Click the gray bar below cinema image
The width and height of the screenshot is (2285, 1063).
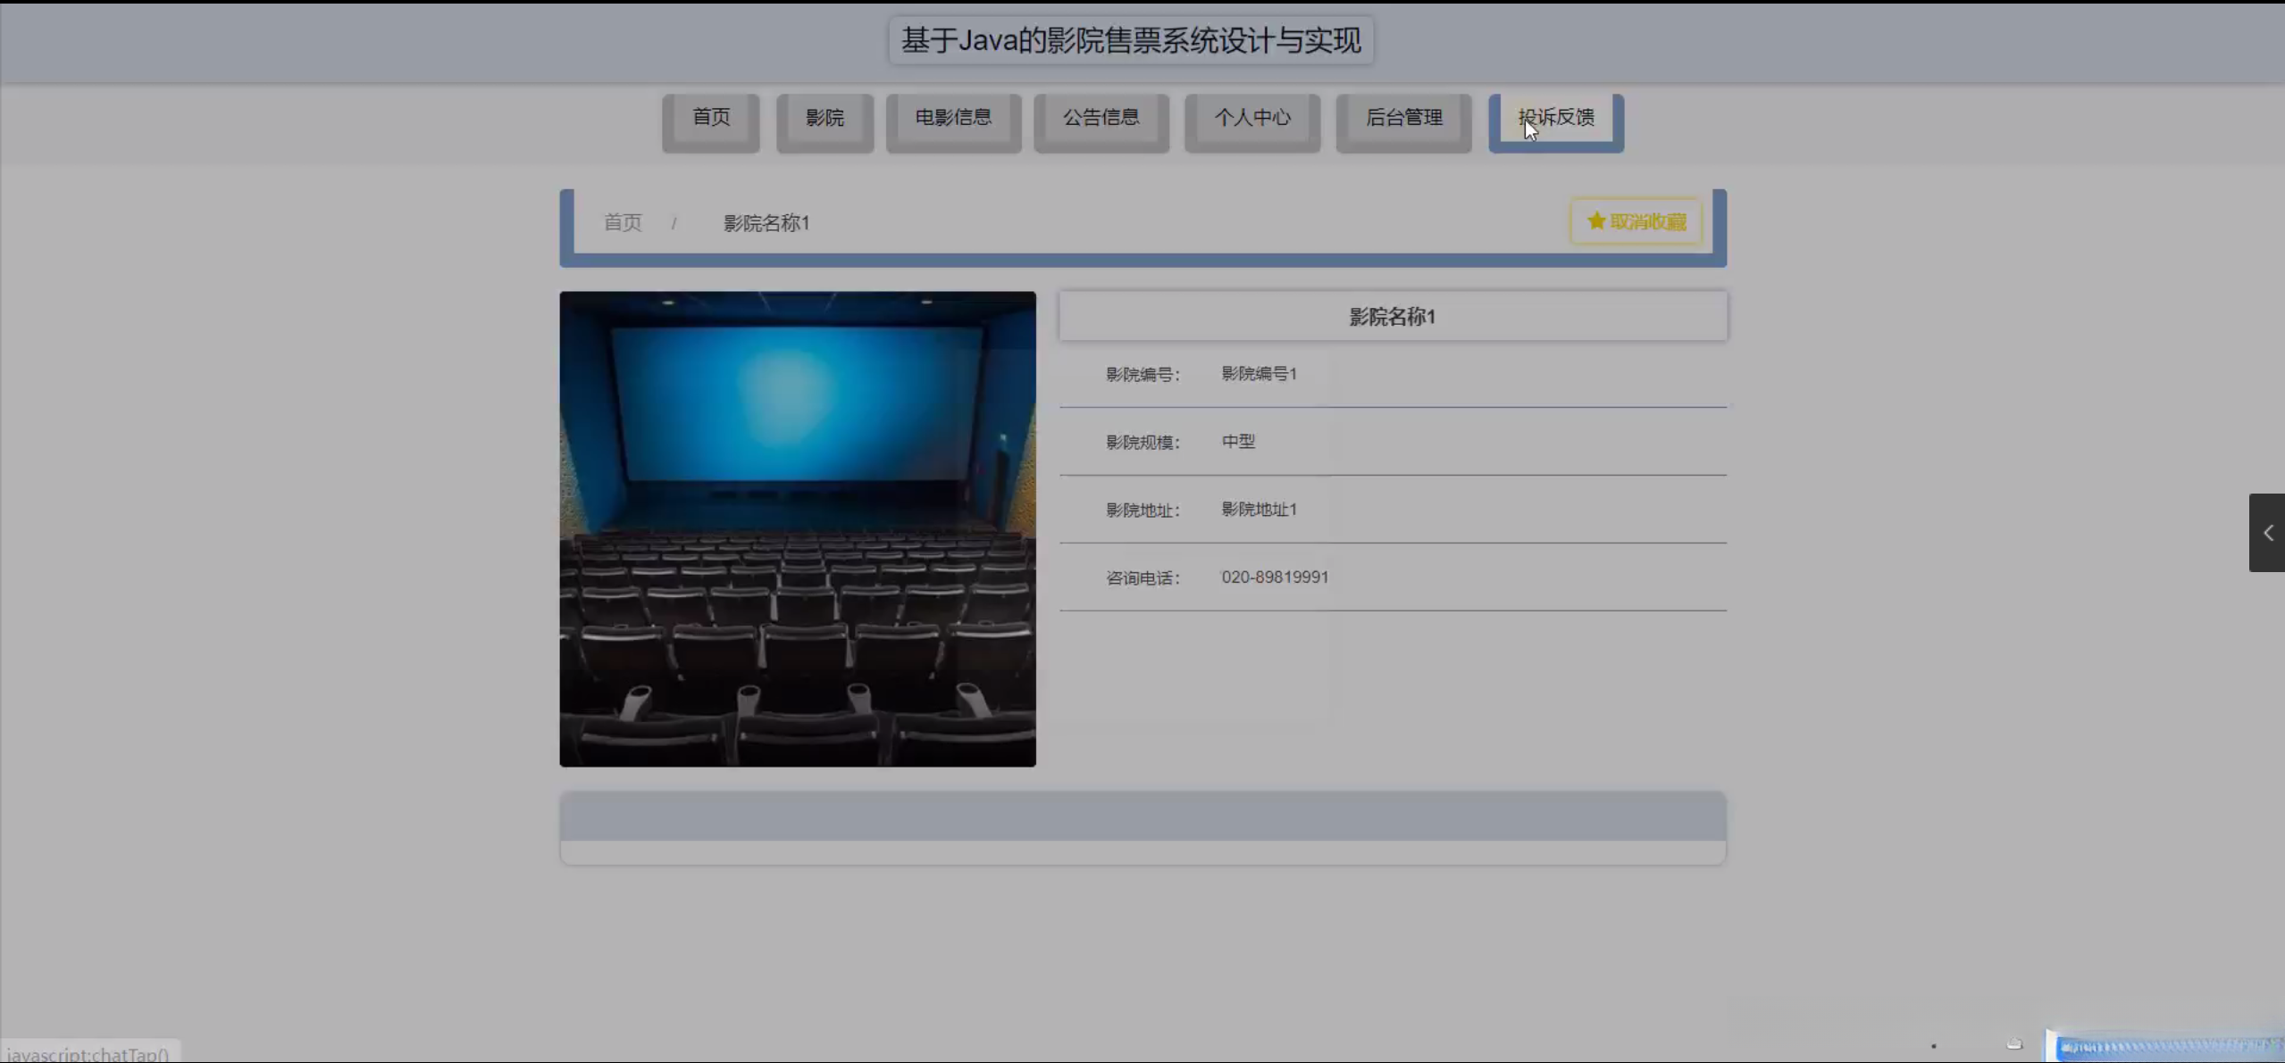tap(1142, 817)
